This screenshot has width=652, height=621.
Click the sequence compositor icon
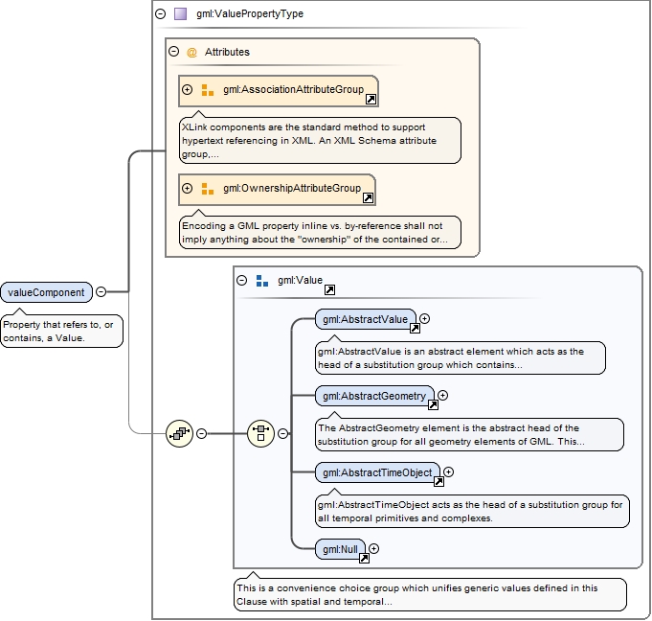pyautogui.click(x=178, y=433)
